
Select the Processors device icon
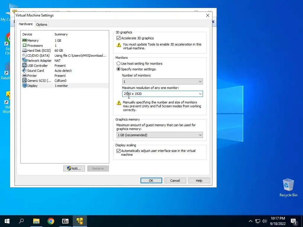click(x=24, y=45)
